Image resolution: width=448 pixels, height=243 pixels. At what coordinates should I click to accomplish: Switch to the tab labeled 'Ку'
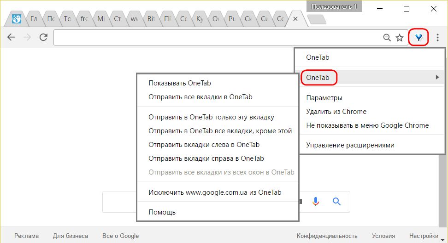pyautogui.click(x=200, y=19)
